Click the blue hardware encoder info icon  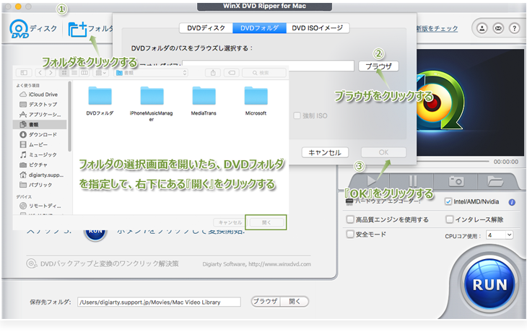pyautogui.click(x=512, y=202)
